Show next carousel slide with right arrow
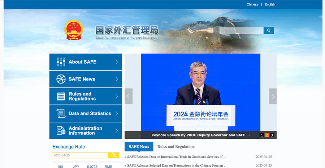Viewport: 325px width, 168px height. pos(273,96)
